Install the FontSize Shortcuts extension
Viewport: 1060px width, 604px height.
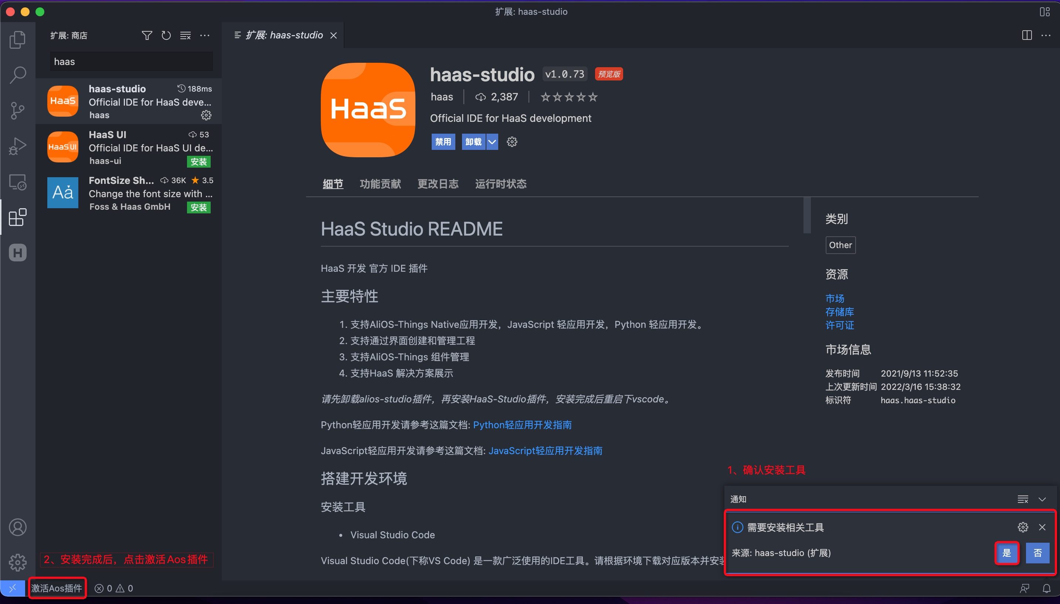coord(198,207)
